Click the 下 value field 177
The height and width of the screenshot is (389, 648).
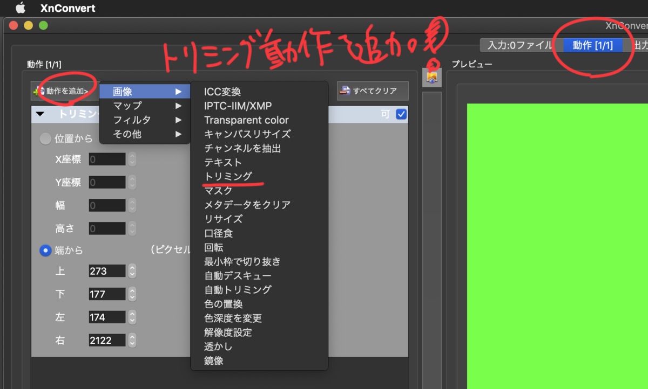107,294
